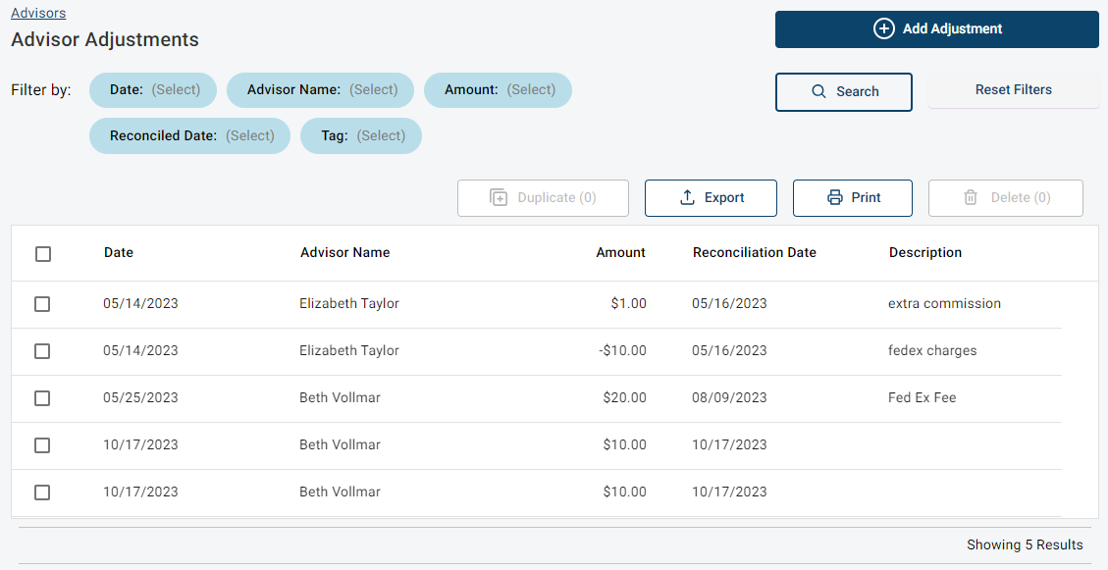Expand the Amount filter selector
The width and height of the screenshot is (1108, 570).
498,90
